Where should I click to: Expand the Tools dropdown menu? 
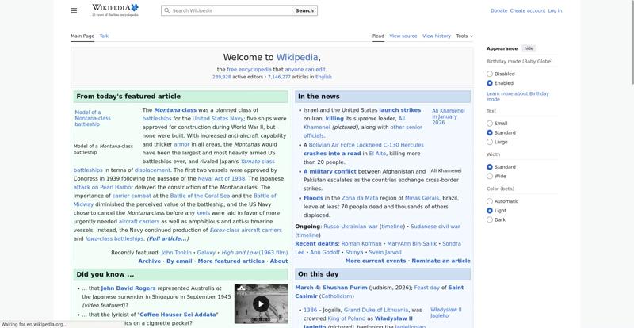pyautogui.click(x=464, y=36)
